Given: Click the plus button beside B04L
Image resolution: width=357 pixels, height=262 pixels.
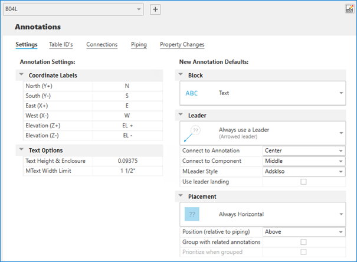Looking at the screenshot, I should 155,9.
